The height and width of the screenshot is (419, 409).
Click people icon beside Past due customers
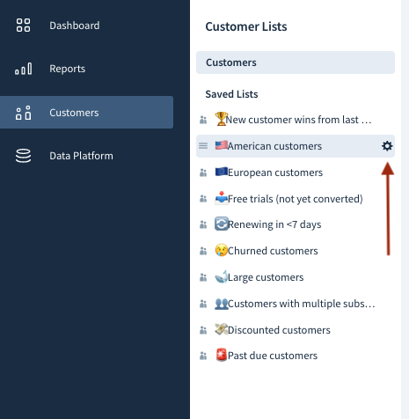203,356
